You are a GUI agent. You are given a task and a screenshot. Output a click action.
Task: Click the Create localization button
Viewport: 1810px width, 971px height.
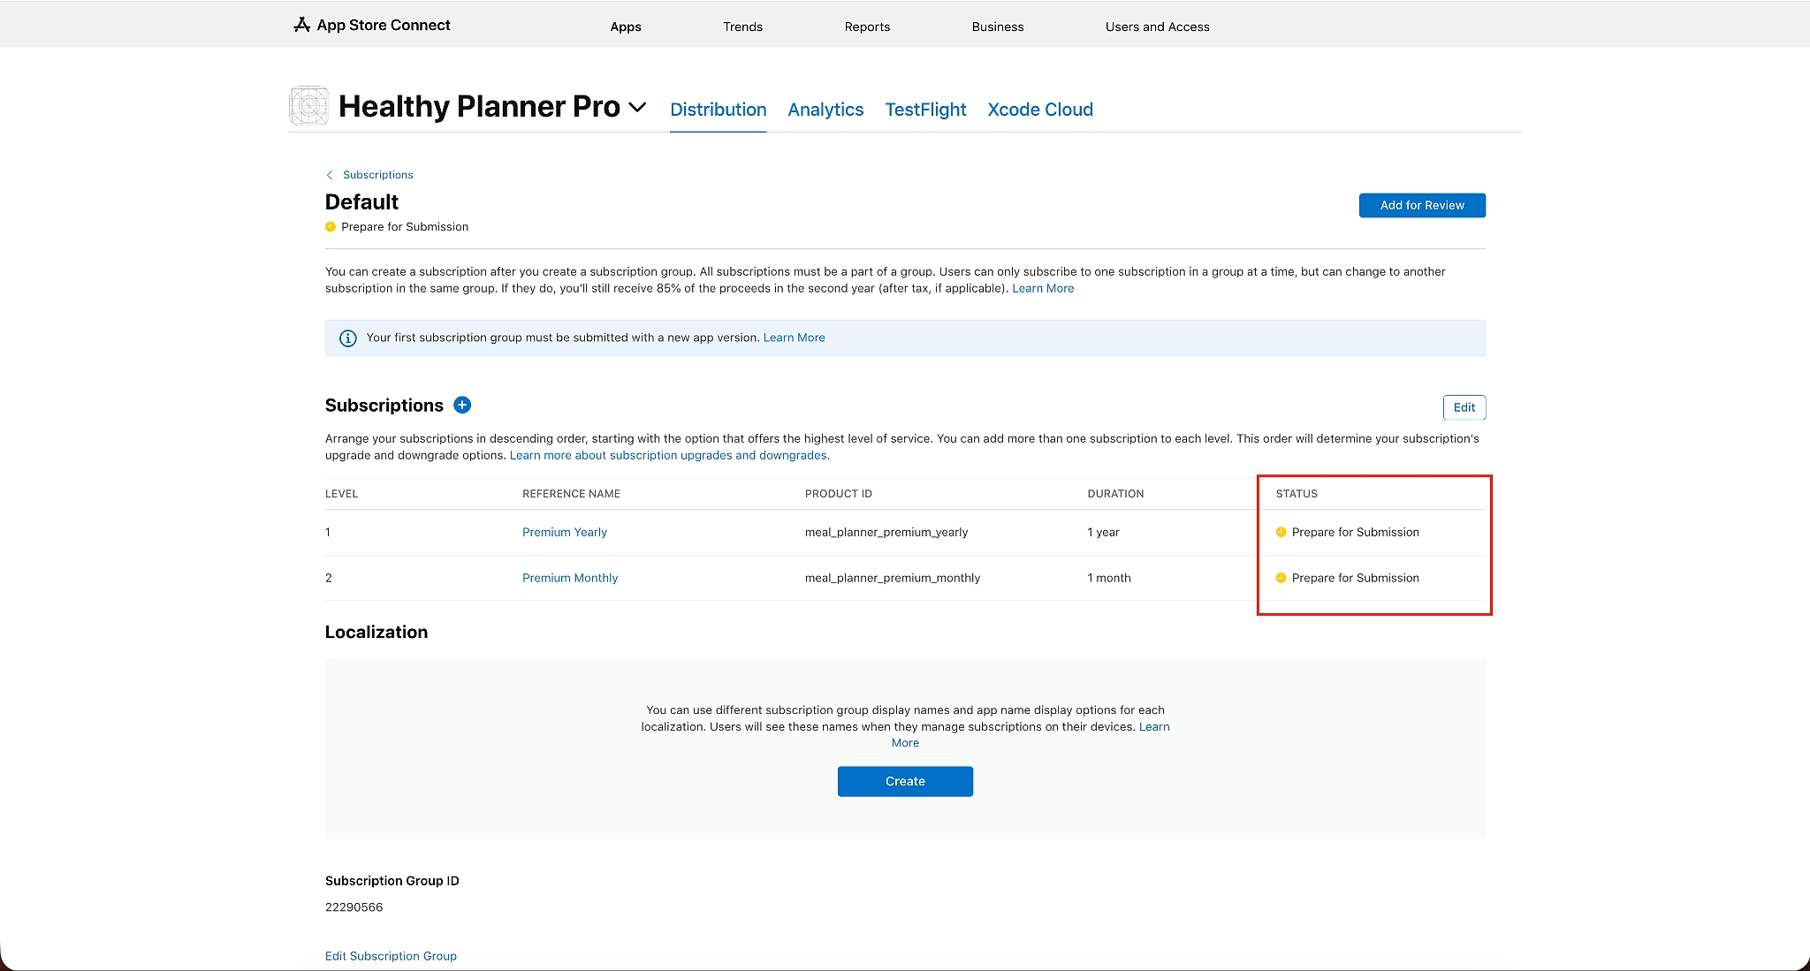905,781
